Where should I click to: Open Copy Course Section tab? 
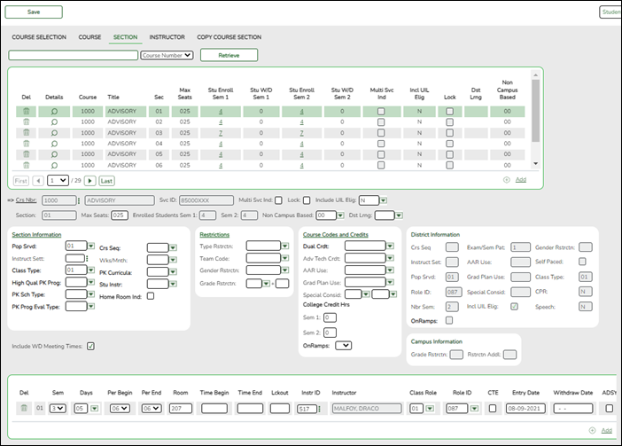pyautogui.click(x=229, y=37)
